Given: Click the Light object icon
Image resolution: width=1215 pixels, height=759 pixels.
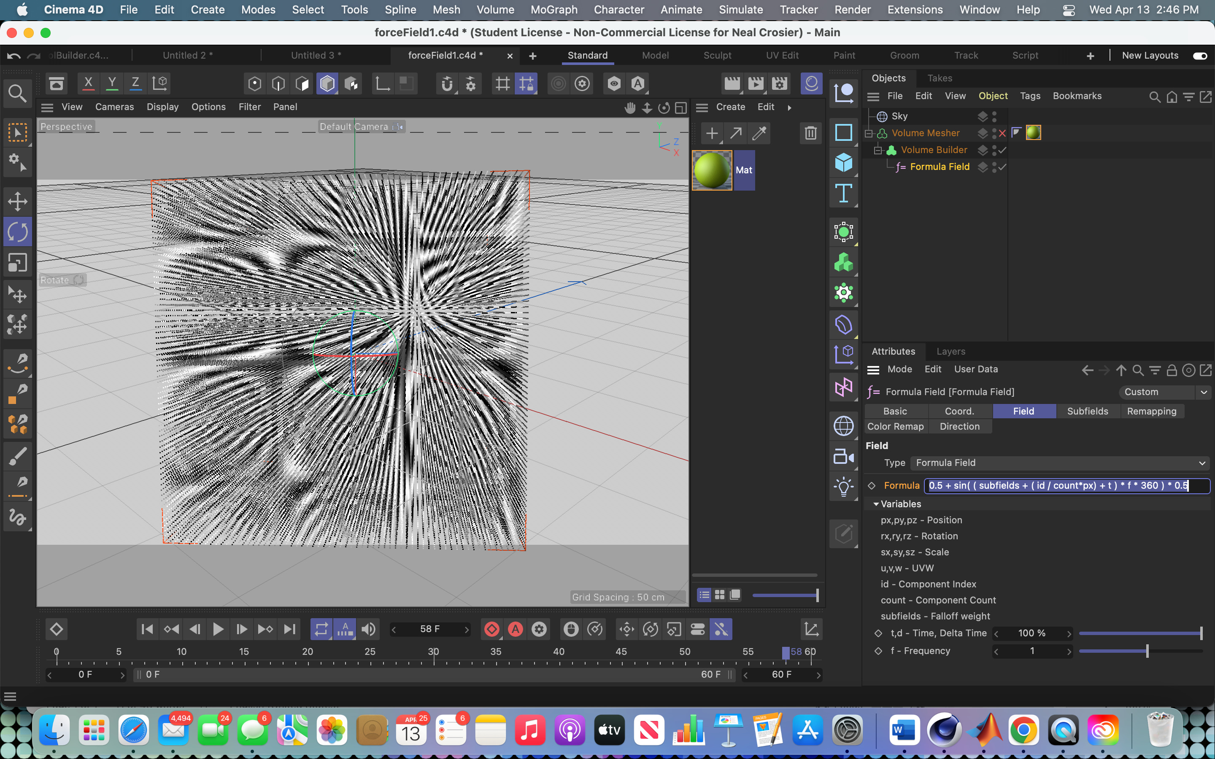Looking at the screenshot, I should [x=843, y=487].
